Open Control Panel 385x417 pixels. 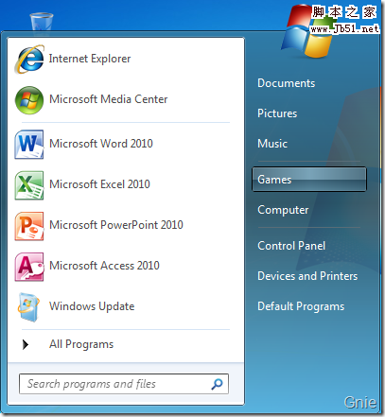click(x=291, y=246)
